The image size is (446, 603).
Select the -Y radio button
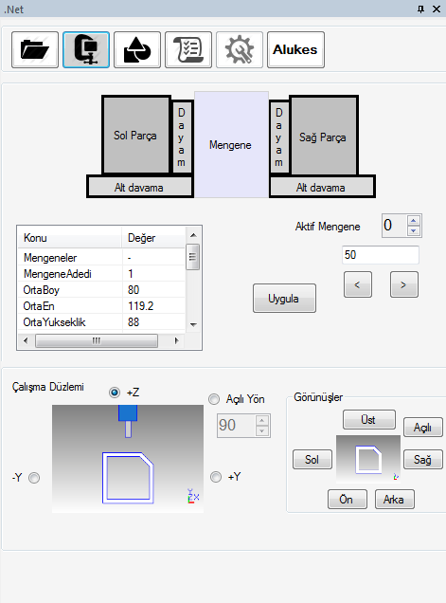point(34,478)
